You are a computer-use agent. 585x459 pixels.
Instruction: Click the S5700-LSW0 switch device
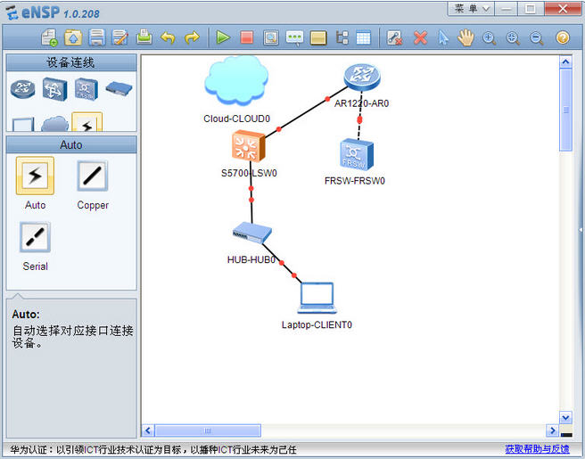pyautogui.click(x=249, y=146)
